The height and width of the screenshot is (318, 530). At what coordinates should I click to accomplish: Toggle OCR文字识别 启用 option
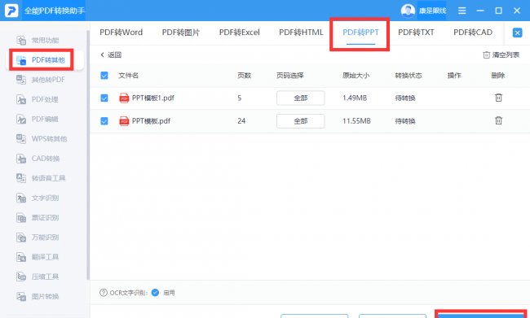tap(155, 293)
